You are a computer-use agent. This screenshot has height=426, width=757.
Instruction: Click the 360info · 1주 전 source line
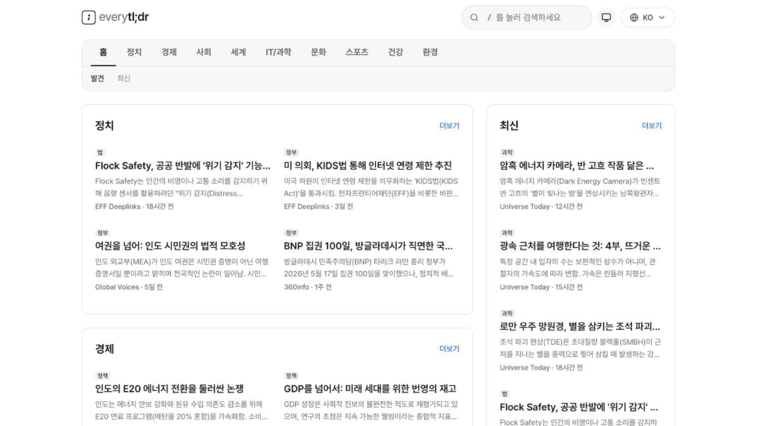coord(308,287)
